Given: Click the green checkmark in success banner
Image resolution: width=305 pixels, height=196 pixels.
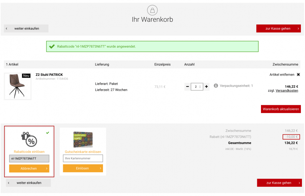Looking at the screenshot, I should pos(52,47).
